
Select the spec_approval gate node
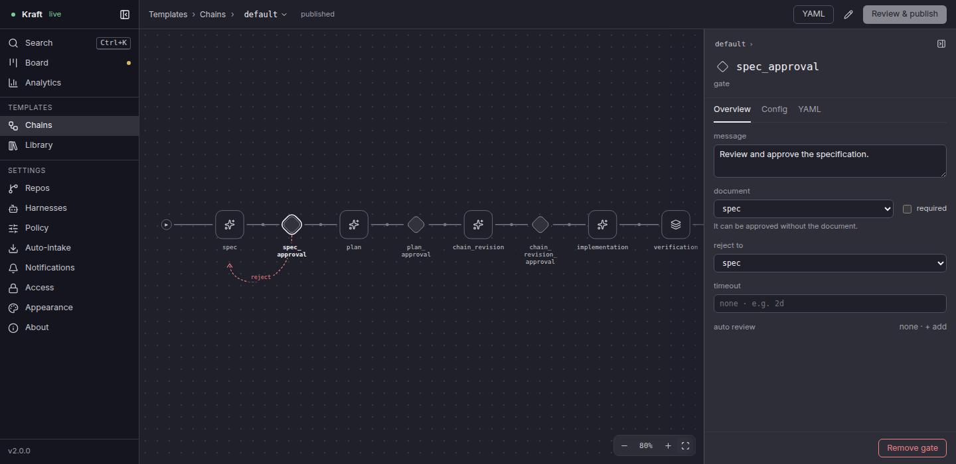(x=291, y=225)
